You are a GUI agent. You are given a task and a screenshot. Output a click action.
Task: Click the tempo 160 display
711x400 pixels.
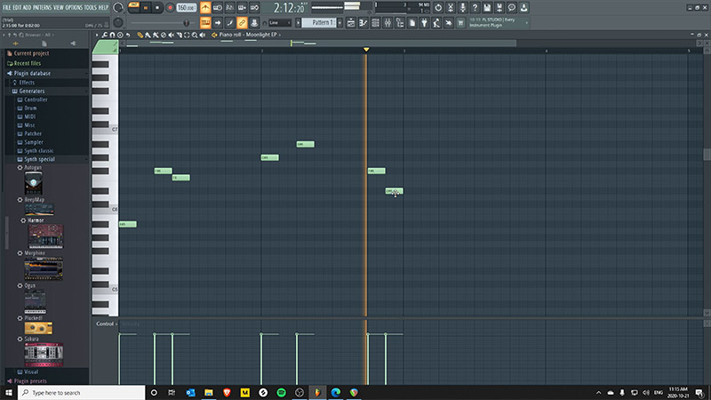186,8
